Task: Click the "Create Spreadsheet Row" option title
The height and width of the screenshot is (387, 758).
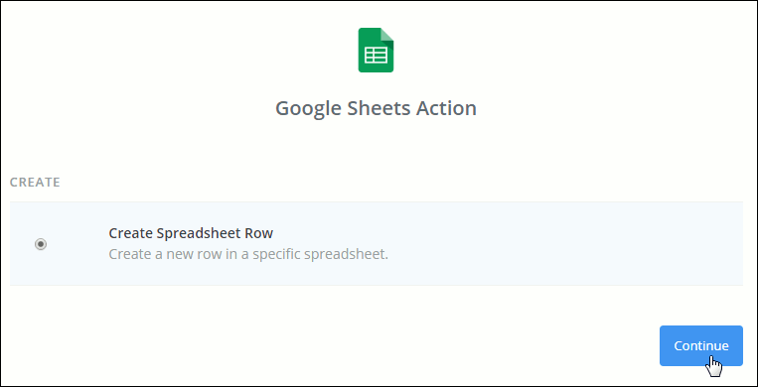Action: (191, 233)
